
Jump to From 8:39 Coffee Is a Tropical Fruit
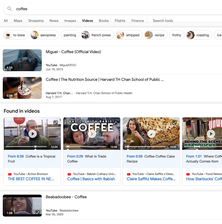click(x=32, y=159)
